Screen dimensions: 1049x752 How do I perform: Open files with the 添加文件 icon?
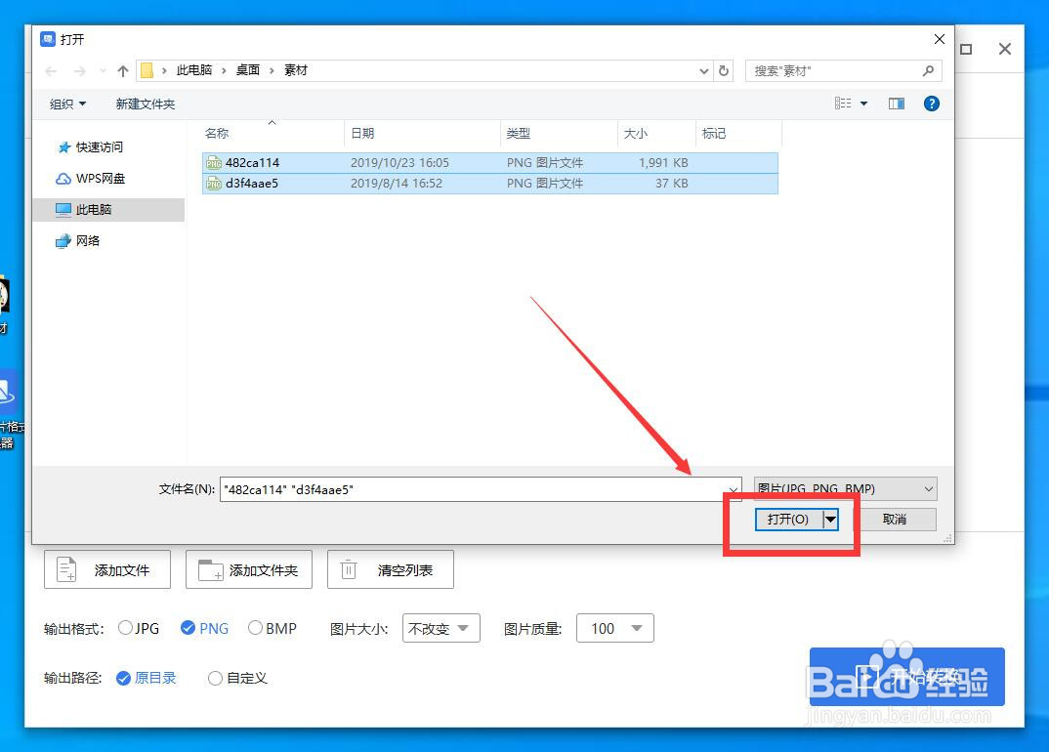(x=65, y=569)
